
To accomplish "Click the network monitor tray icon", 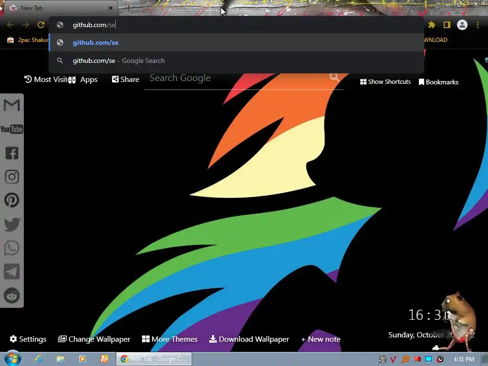I will [x=428, y=359].
